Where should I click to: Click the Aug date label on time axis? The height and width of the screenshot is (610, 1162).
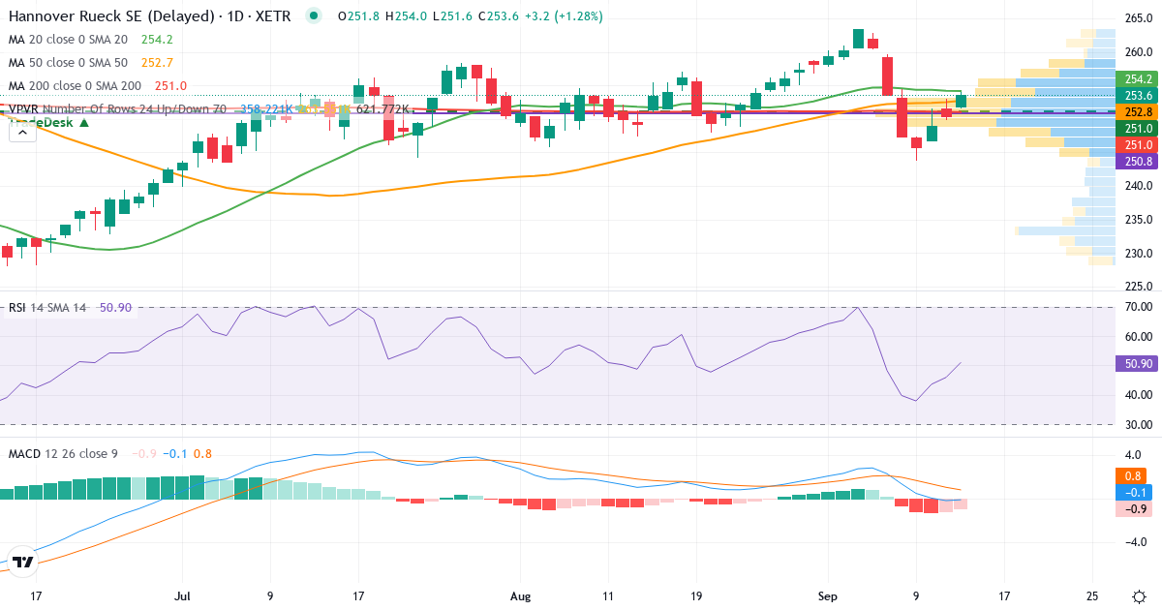coord(520,596)
